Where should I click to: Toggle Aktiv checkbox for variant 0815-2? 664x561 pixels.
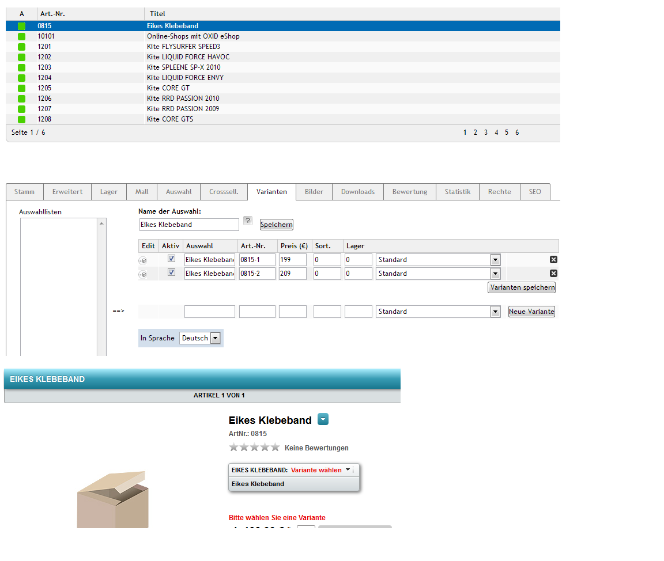coord(171,272)
